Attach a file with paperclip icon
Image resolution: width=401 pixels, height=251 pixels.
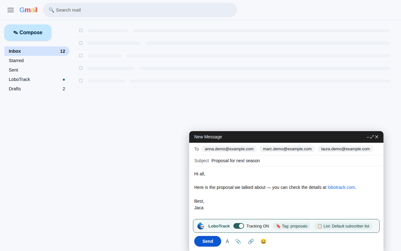[238, 241]
